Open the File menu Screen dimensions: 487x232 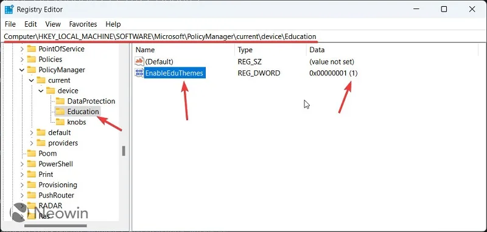click(10, 24)
